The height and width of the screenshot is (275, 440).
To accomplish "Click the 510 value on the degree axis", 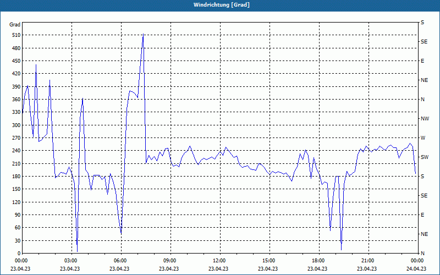I will (x=17, y=35).
